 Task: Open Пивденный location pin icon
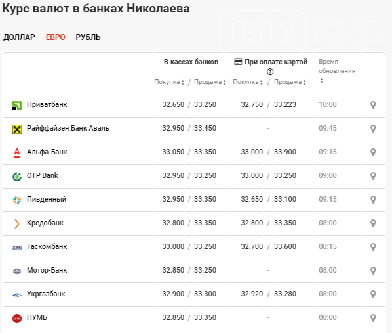(x=373, y=200)
